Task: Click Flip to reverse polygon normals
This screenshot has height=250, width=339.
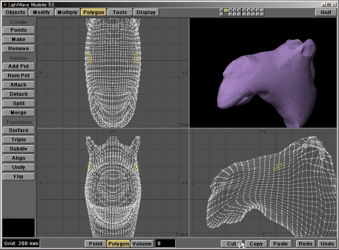Action: pyautogui.click(x=19, y=177)
